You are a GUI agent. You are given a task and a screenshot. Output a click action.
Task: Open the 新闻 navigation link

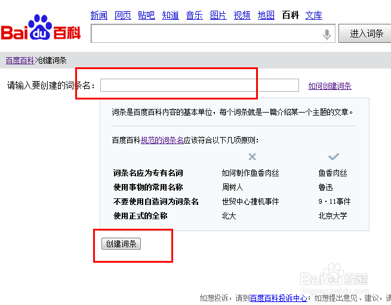pos(98,15)
